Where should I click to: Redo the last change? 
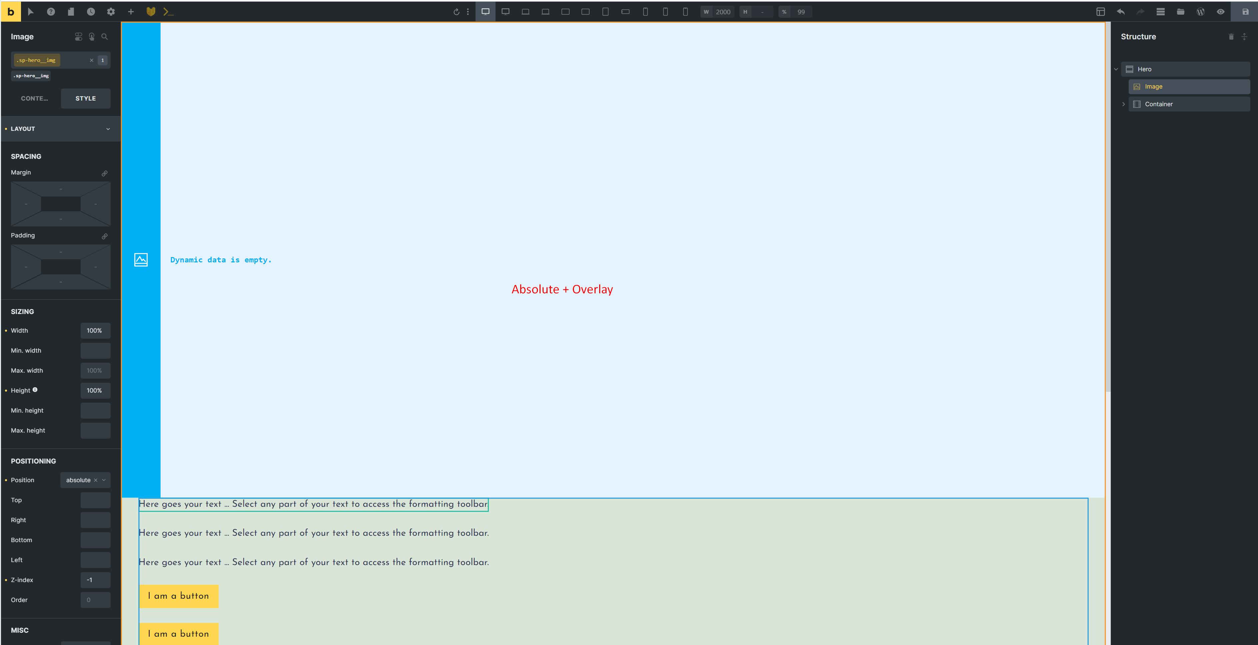1141,12
